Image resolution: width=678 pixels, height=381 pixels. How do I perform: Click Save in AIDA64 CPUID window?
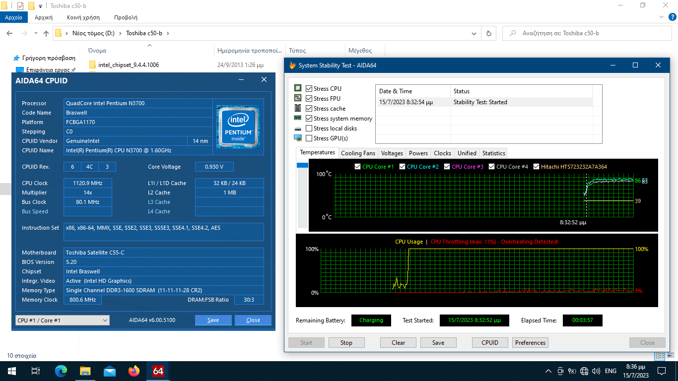click(213, 320)
